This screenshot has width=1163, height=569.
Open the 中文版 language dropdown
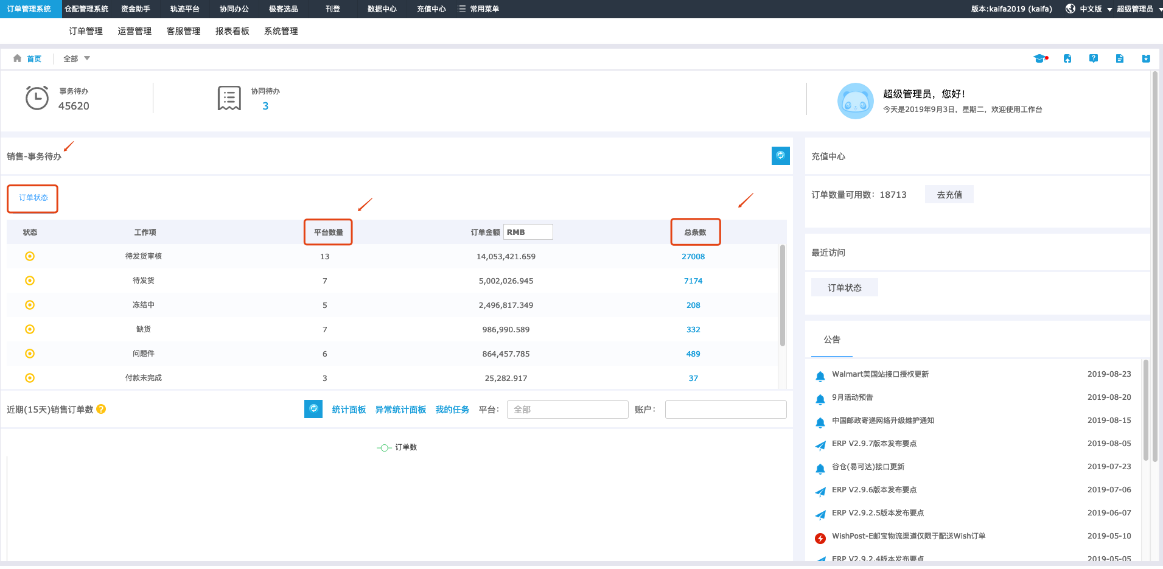click(1091, 9)
